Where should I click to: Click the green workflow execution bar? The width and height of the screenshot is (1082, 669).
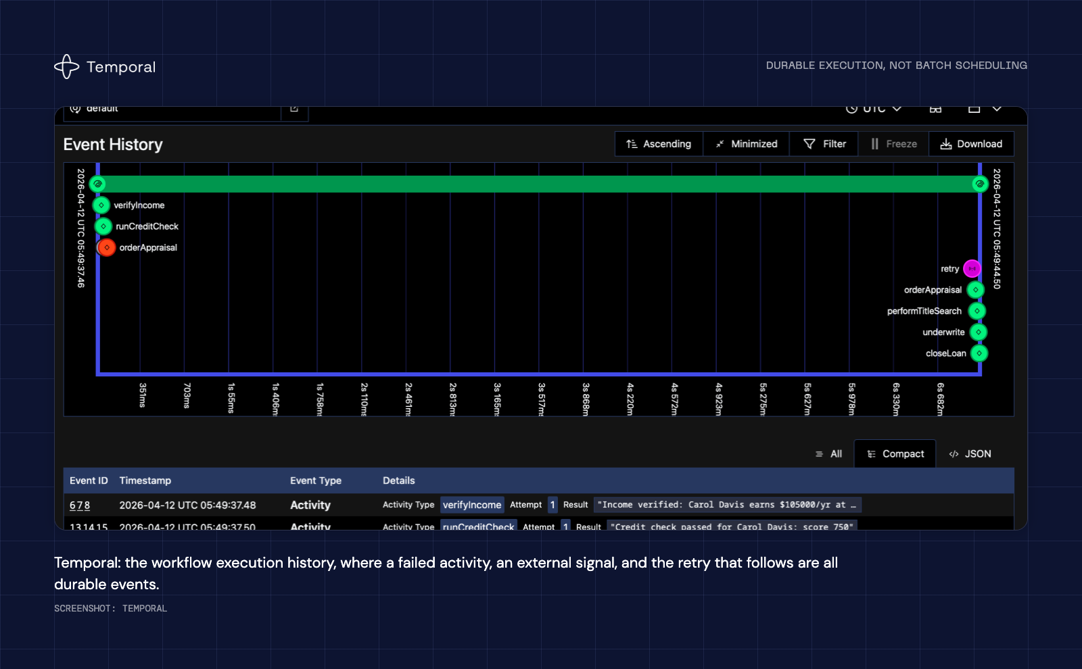[538, 184]
